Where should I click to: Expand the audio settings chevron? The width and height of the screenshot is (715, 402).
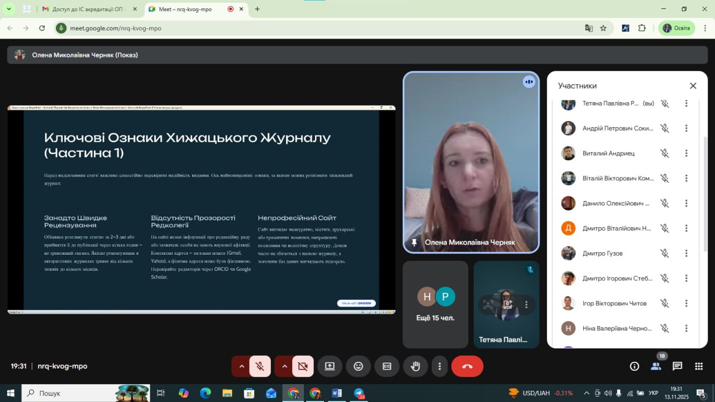(241, 366)
